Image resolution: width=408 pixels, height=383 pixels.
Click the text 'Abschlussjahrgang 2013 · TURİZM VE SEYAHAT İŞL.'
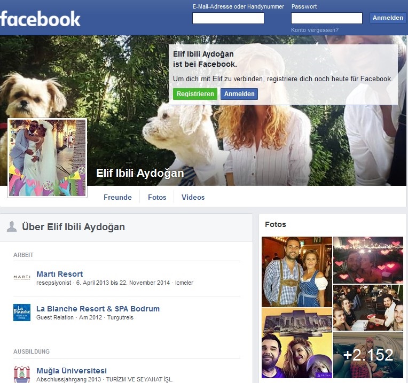[x=105, y=379]
